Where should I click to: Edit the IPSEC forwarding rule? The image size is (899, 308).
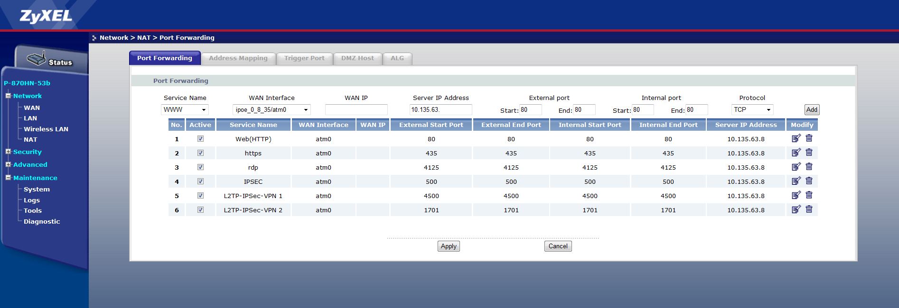coord(796,181)
